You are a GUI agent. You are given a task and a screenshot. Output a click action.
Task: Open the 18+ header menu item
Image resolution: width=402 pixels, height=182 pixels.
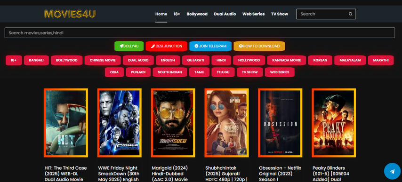[177, 14]
